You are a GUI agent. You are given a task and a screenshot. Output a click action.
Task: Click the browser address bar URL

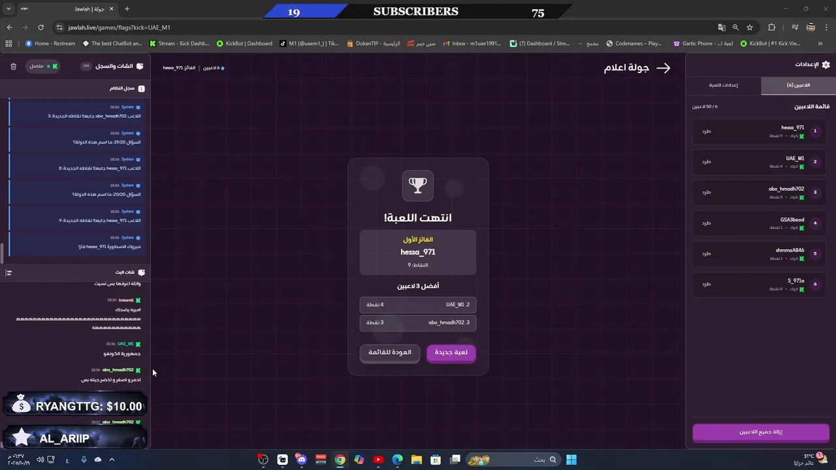pos(119,27)
